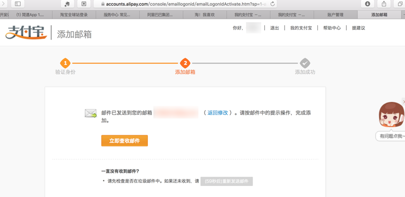Click the 有问题点我 speech bubble
The image size is (405, 197).
[390, 136]
